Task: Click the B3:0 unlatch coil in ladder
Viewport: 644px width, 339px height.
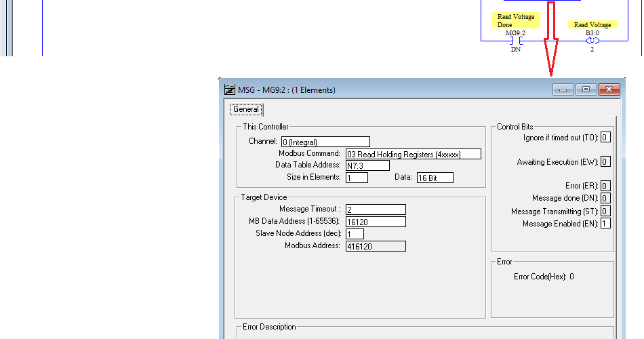Action: (x=592, y=41)
